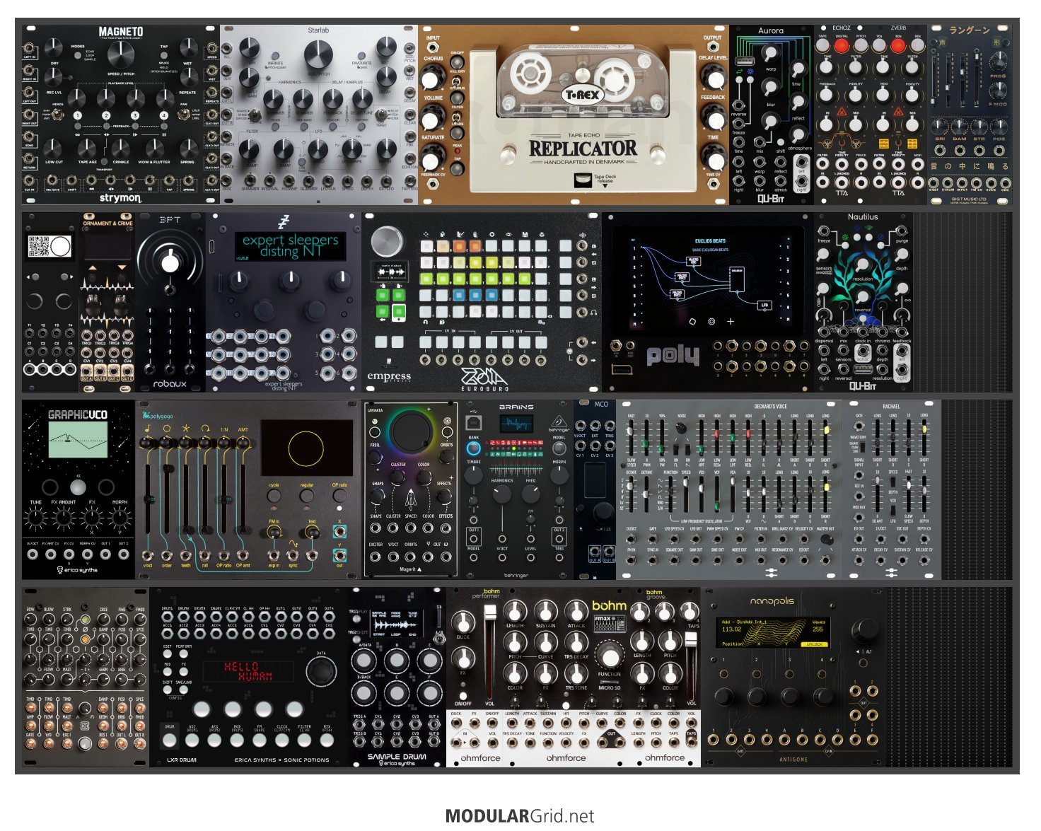The image size is (1041, 831).
Task: Click the Qu-Bit logo on Nautilus
Action: pos(863,386)
